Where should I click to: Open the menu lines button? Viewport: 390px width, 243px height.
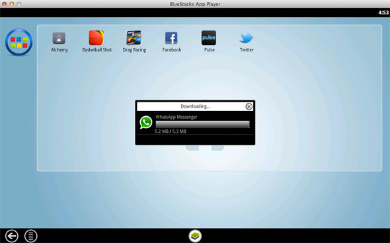click(31, 236)
